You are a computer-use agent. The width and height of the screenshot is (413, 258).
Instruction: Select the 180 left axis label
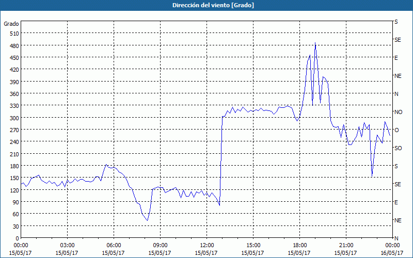(x=14, y=166)
